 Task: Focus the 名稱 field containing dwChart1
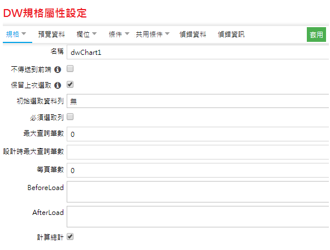(x=198, y=52)
